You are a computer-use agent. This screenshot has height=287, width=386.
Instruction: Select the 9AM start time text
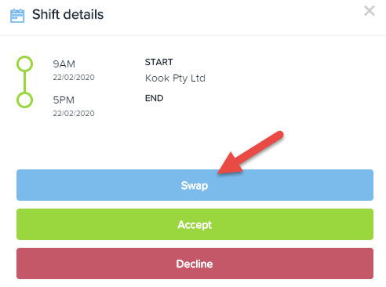click(x=64, y=64)
